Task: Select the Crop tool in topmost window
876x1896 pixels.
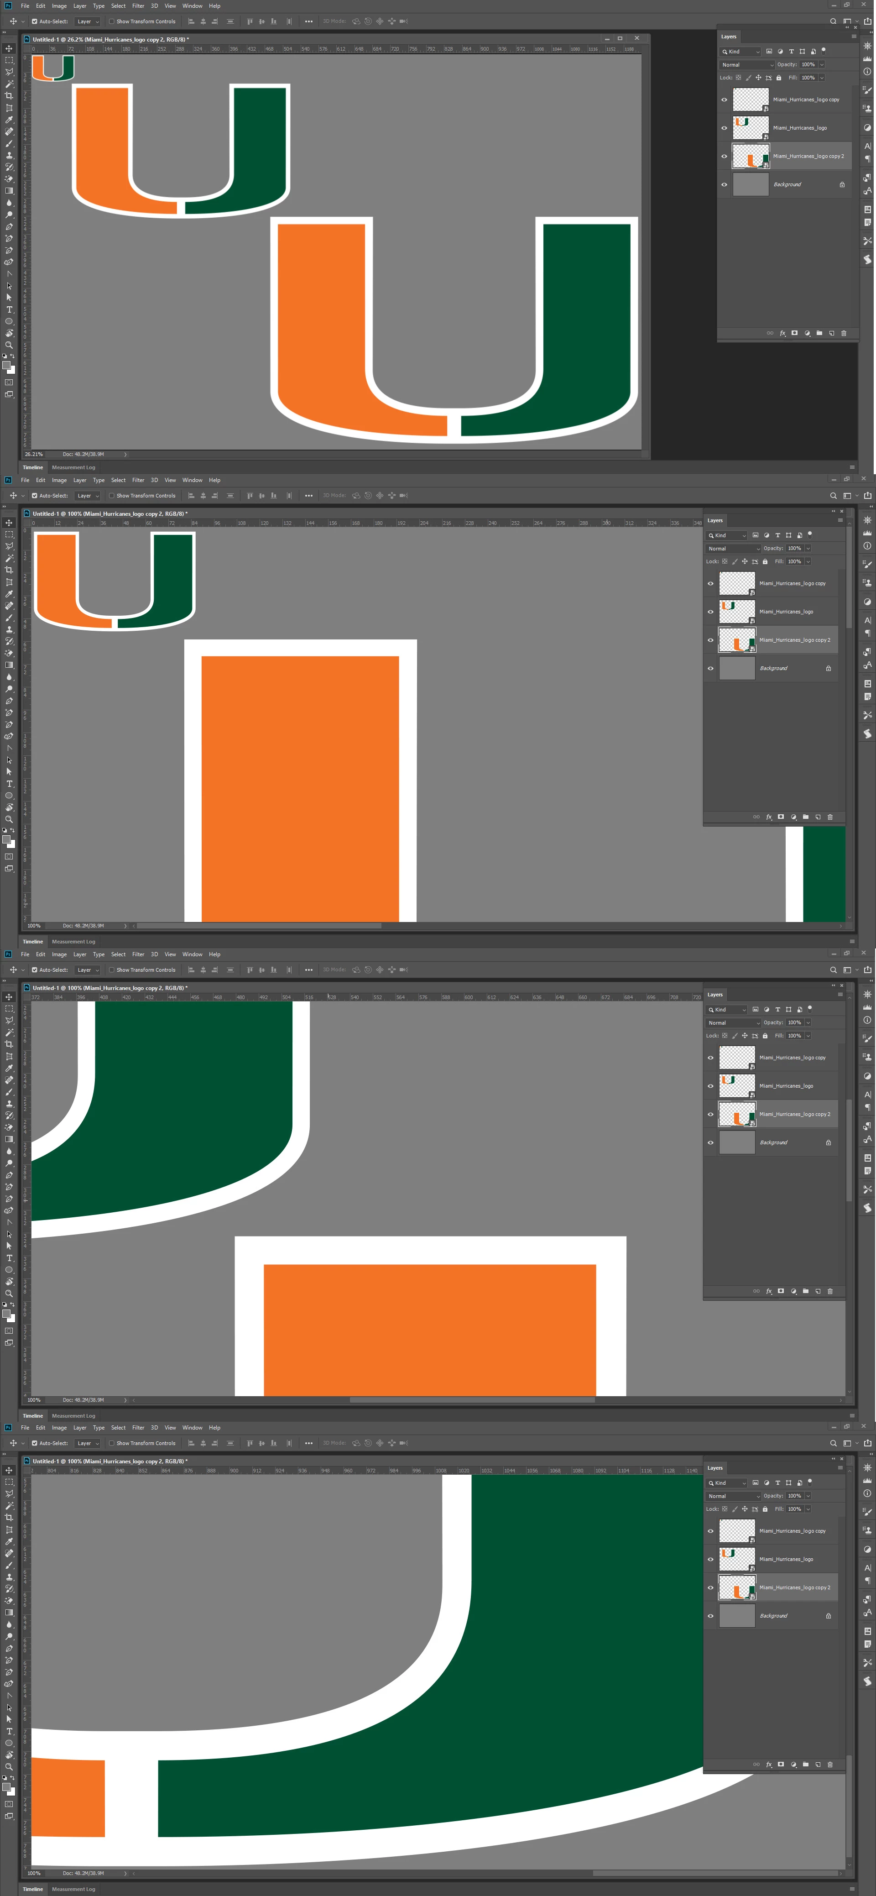Action: pyautogui.click(x=9, y=96)
